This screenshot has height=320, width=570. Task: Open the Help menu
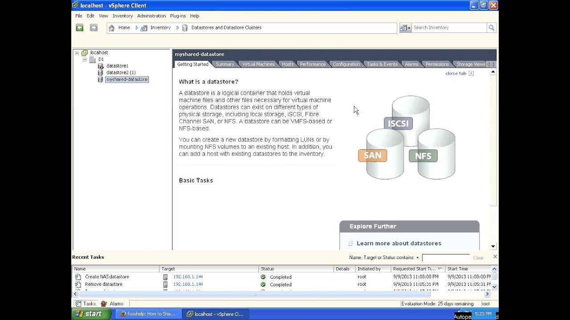(x=195, y=16)
